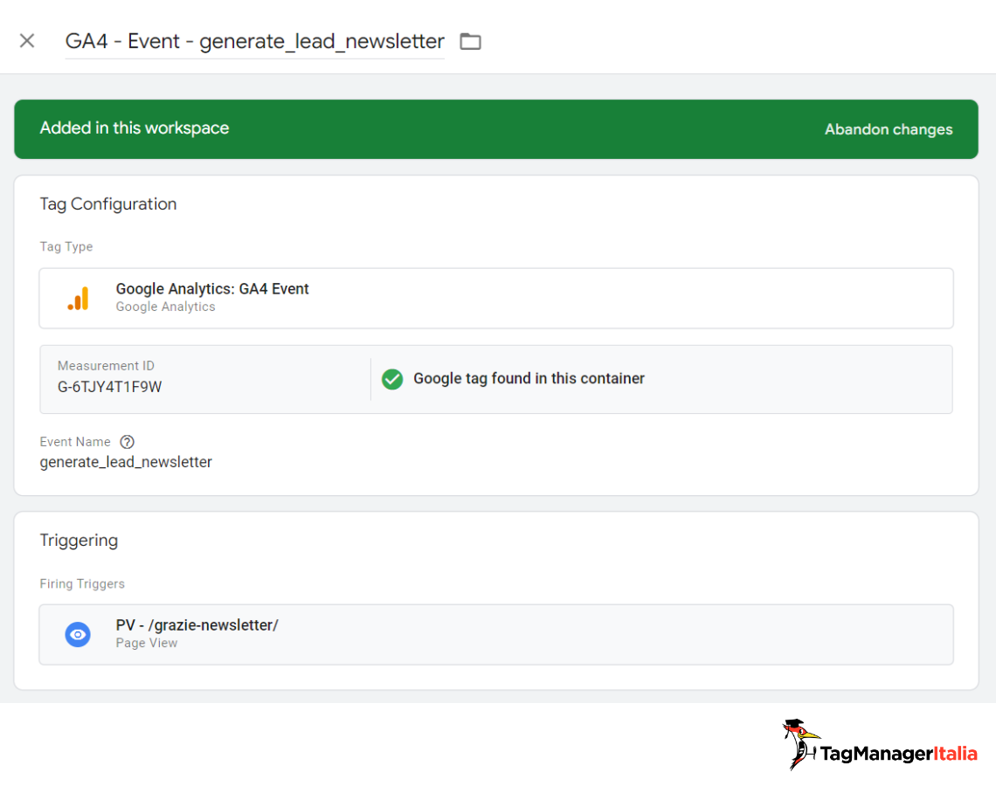Open the PV - /grazie-newsletter/ trigger

coord(496,634)
